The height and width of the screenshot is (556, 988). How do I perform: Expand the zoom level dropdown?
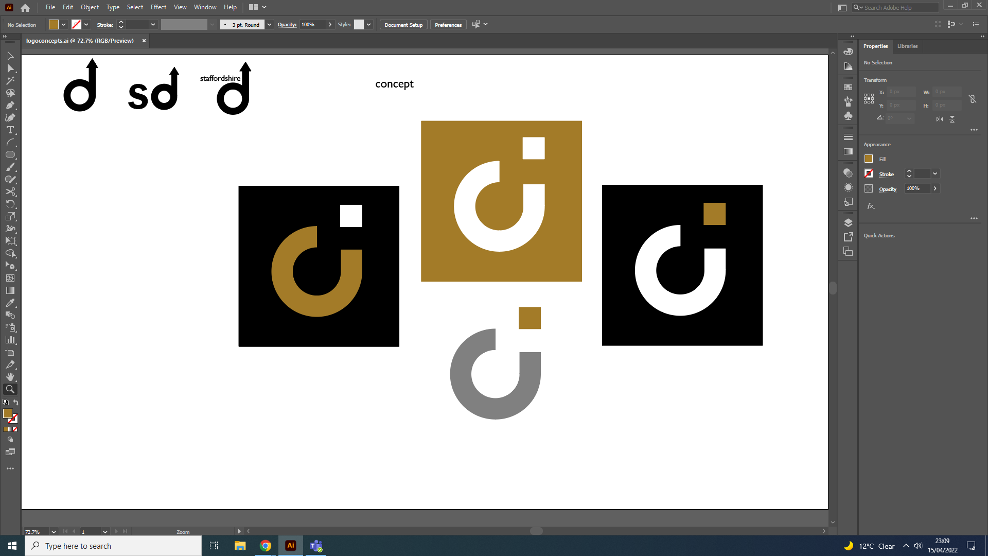(x=53, y=532)
